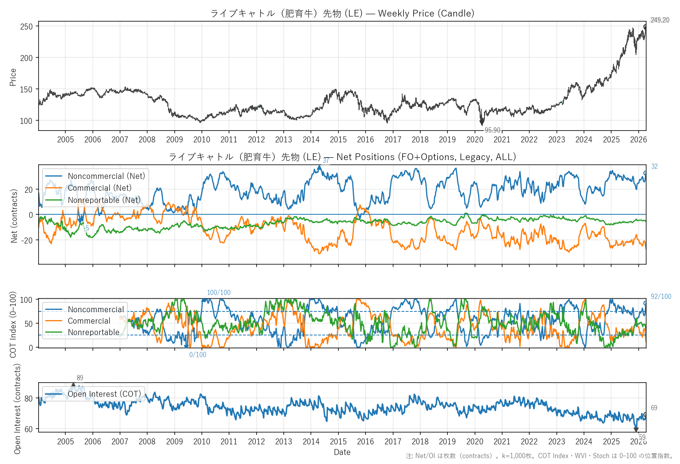Click the Open Interest (COT) legend label

[x=104, y=394]
